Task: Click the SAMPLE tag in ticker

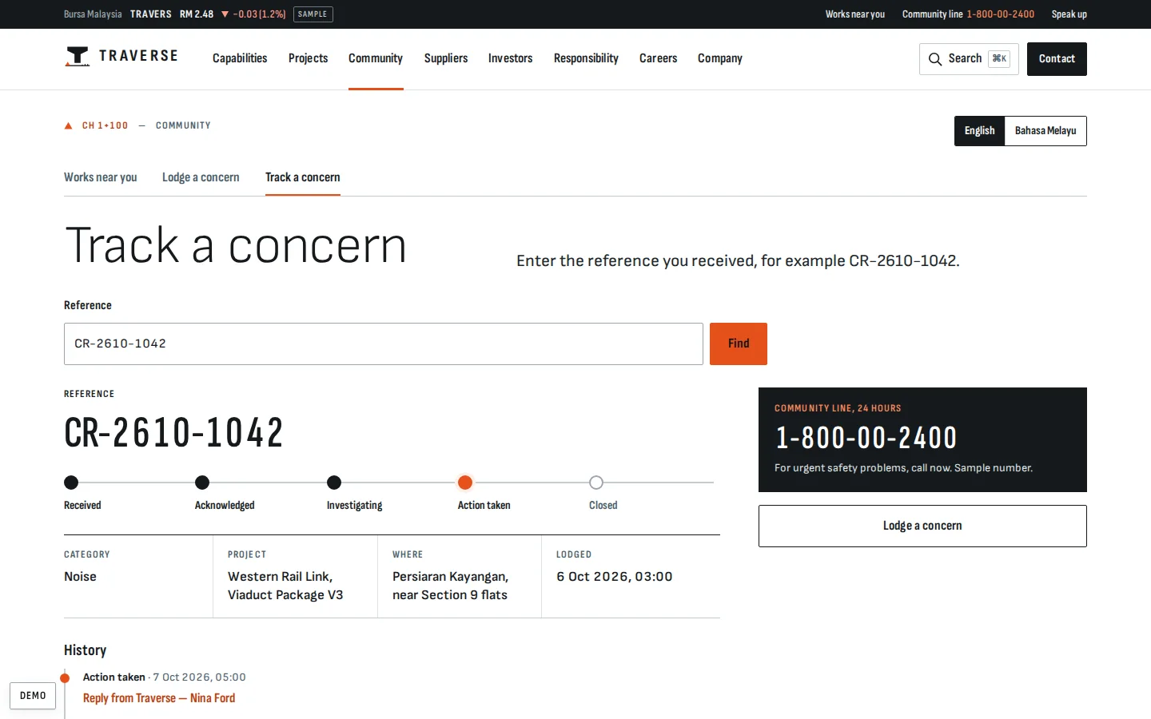Action: 313,14
